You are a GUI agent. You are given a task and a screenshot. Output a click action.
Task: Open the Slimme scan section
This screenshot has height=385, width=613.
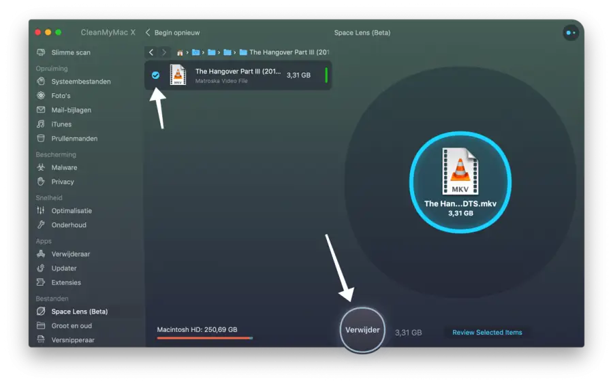(71, 52)
